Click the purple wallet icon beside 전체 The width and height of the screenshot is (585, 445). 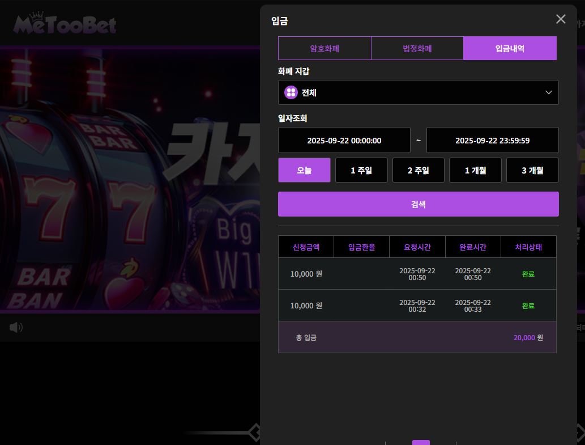(x=291, y=92)
